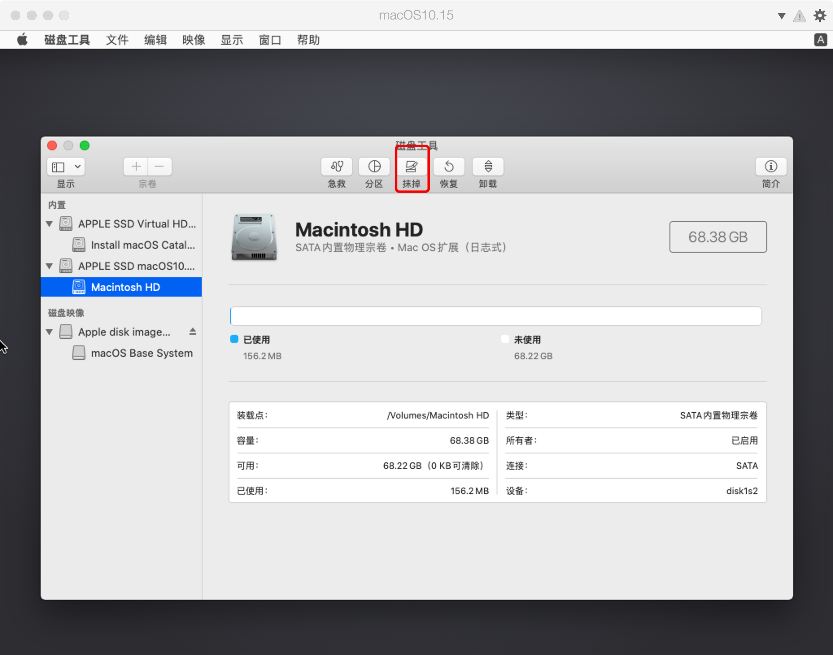Click the Restore (恢复) toolbar icon

pyautogui.click(x=449, y=167)
